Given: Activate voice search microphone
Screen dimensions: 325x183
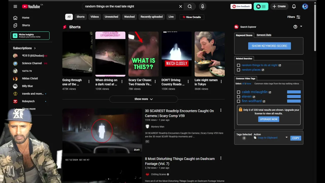Looking at the screenshot, I should click(x=203, y=6).
